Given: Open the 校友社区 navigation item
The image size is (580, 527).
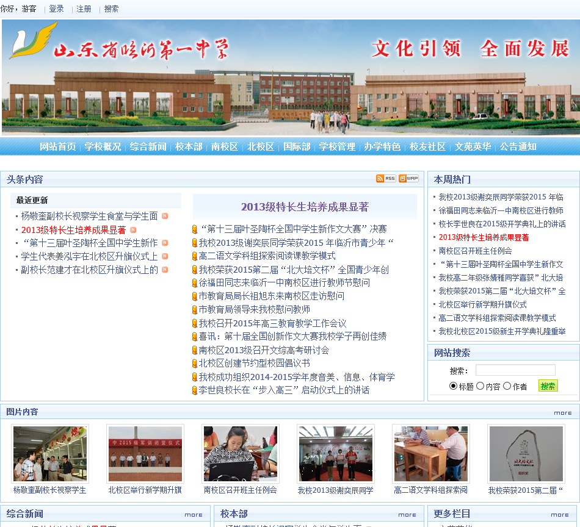Looking at the screenshot, I should 427,147.
